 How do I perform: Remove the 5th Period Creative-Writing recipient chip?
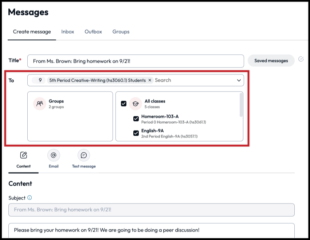pos(150,80)
